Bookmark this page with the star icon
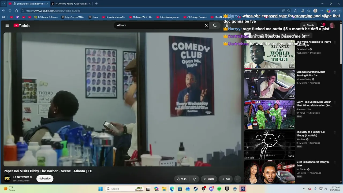Screen dimensions: 343x193 point(289,11)
